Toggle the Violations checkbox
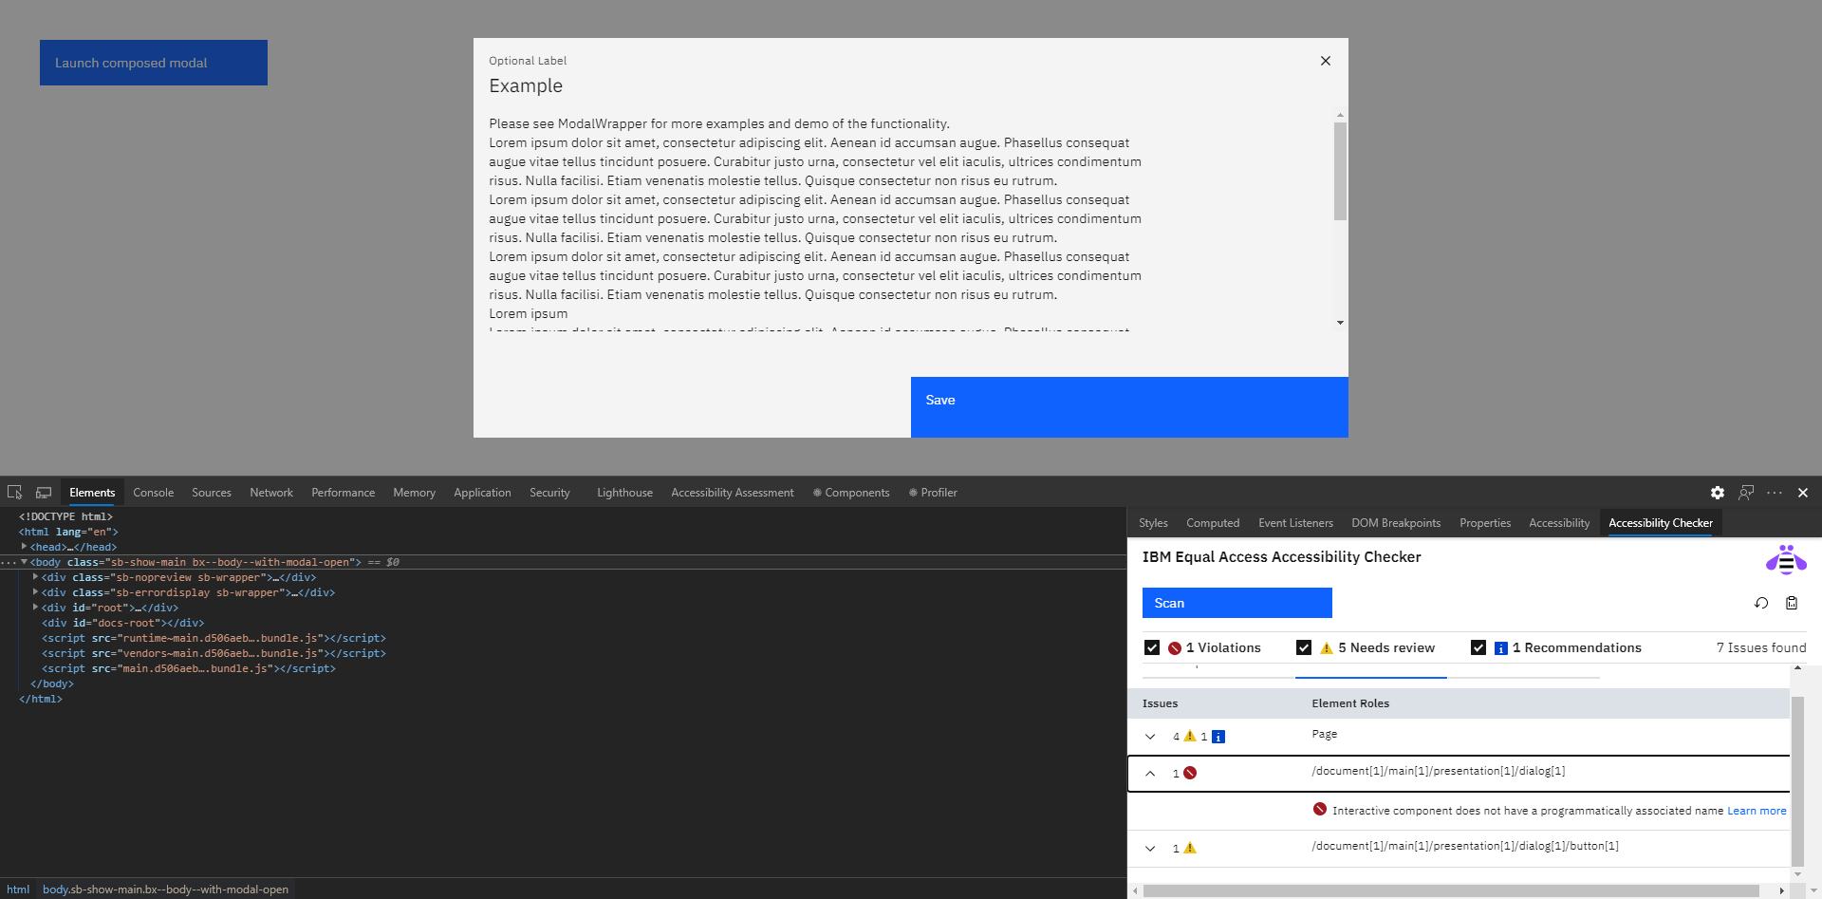The height and width of the screenshot is (899, 1822). pyautogui.click(x=1152, y=647)
